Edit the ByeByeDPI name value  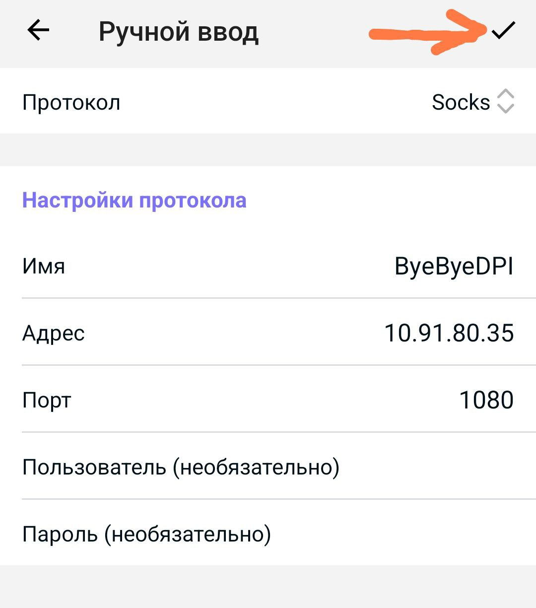pyautogui.click(x=454, y=267)
